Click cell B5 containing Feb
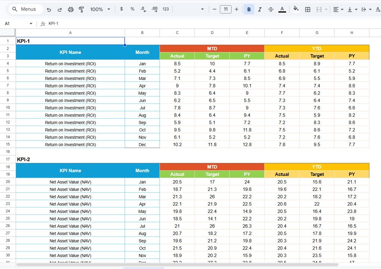 142,71
